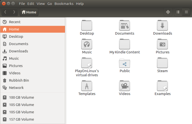Open Rubbish Bin in the sidebar
The image size is (192, 124).
pyautogui.click(x=32, y=80)
